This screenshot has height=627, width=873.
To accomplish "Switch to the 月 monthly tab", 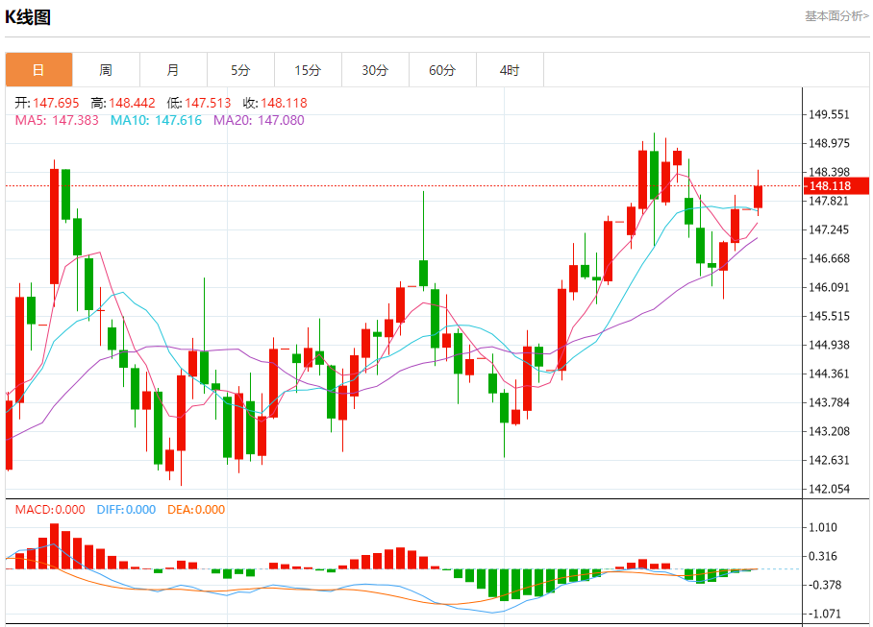I will 173,70.
